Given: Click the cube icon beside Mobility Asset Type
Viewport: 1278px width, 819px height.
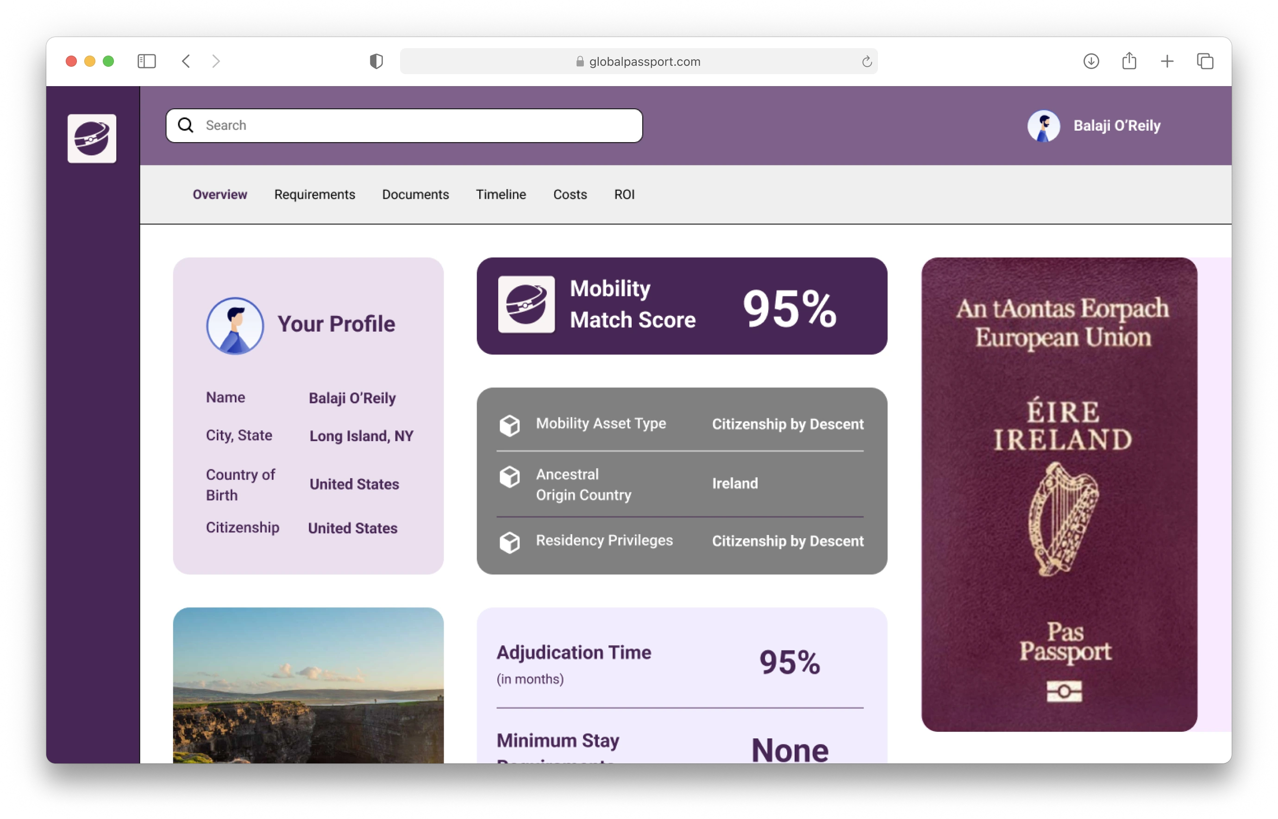Looking at the screenshot, I should pyautogui.click(x=509, y=425).
